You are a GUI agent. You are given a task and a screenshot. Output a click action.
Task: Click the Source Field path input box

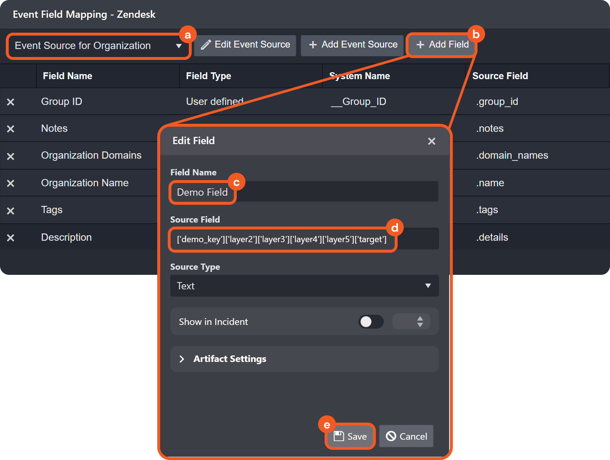coord(304,239)
